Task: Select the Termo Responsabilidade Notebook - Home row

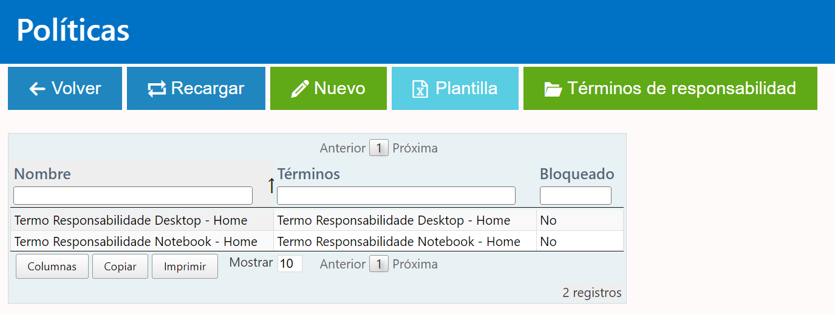Action: click(x=135, y=242)
